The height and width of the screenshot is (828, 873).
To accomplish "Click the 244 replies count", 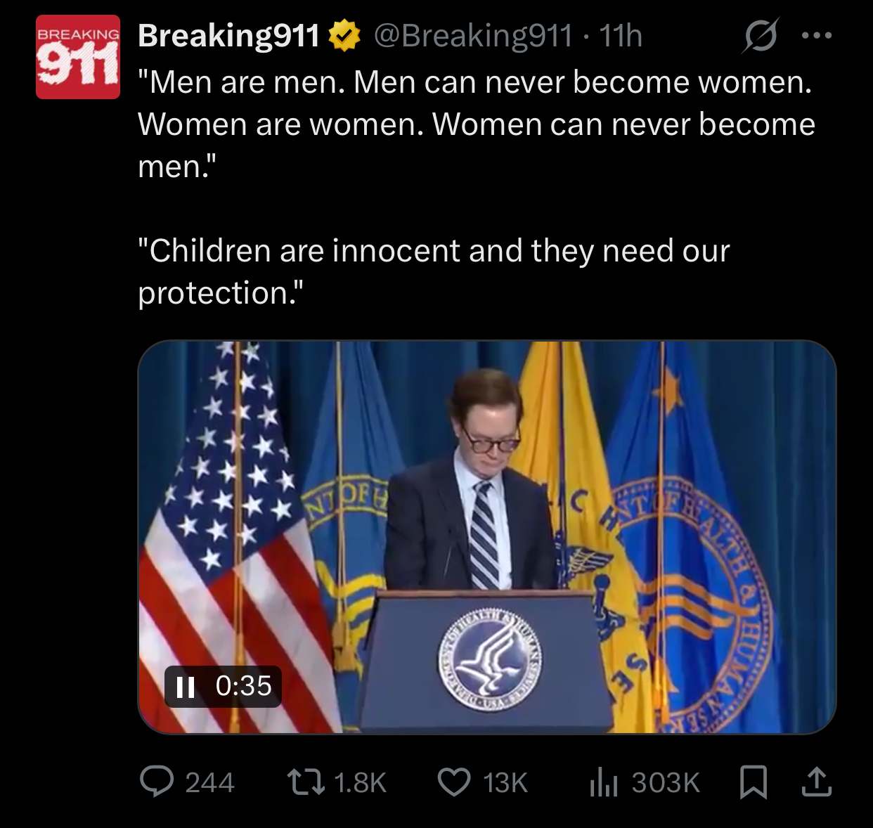I will pyautogui.click(x=209, y=782).
